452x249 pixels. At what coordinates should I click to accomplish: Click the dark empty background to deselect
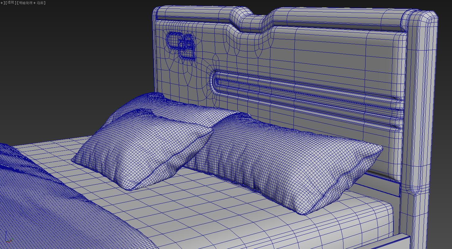tap(61, 61)
